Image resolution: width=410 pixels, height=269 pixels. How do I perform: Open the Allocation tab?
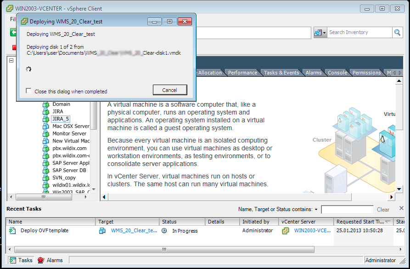point(209,73)
